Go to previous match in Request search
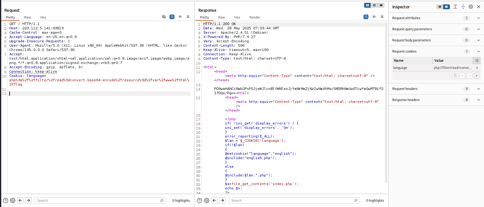Image resolution: width=484 pixels, height=207 pixels. click(x=20, y=200)
